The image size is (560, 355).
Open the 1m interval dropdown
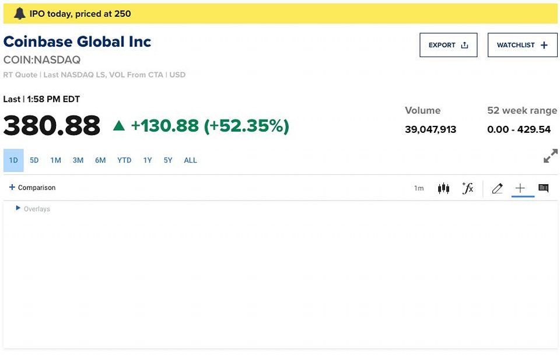[419, 188]
